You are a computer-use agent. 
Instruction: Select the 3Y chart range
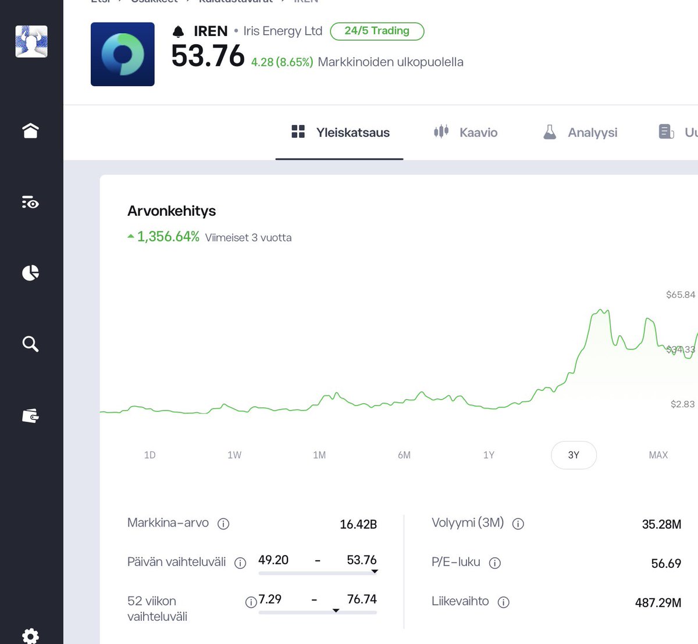click(x=574, y=455)
